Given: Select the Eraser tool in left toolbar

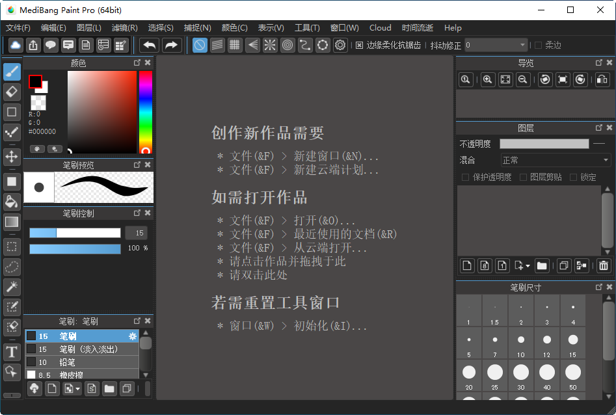Looking at the screenshot, I should coord(12,92).
